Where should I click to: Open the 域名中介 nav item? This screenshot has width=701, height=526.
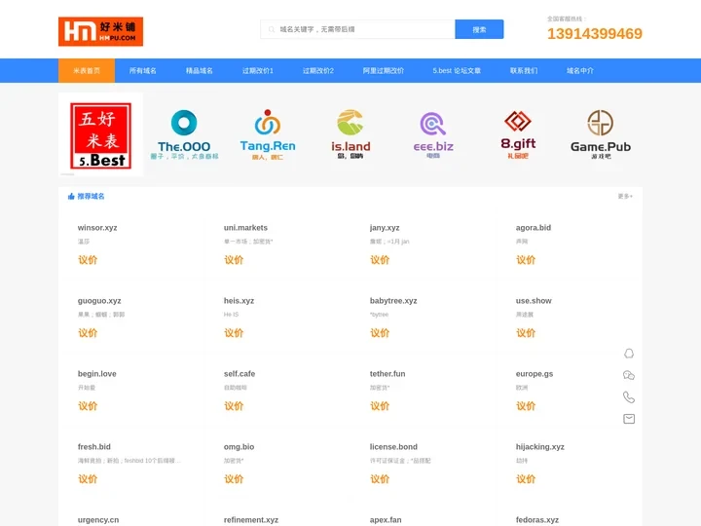[580, 71]
